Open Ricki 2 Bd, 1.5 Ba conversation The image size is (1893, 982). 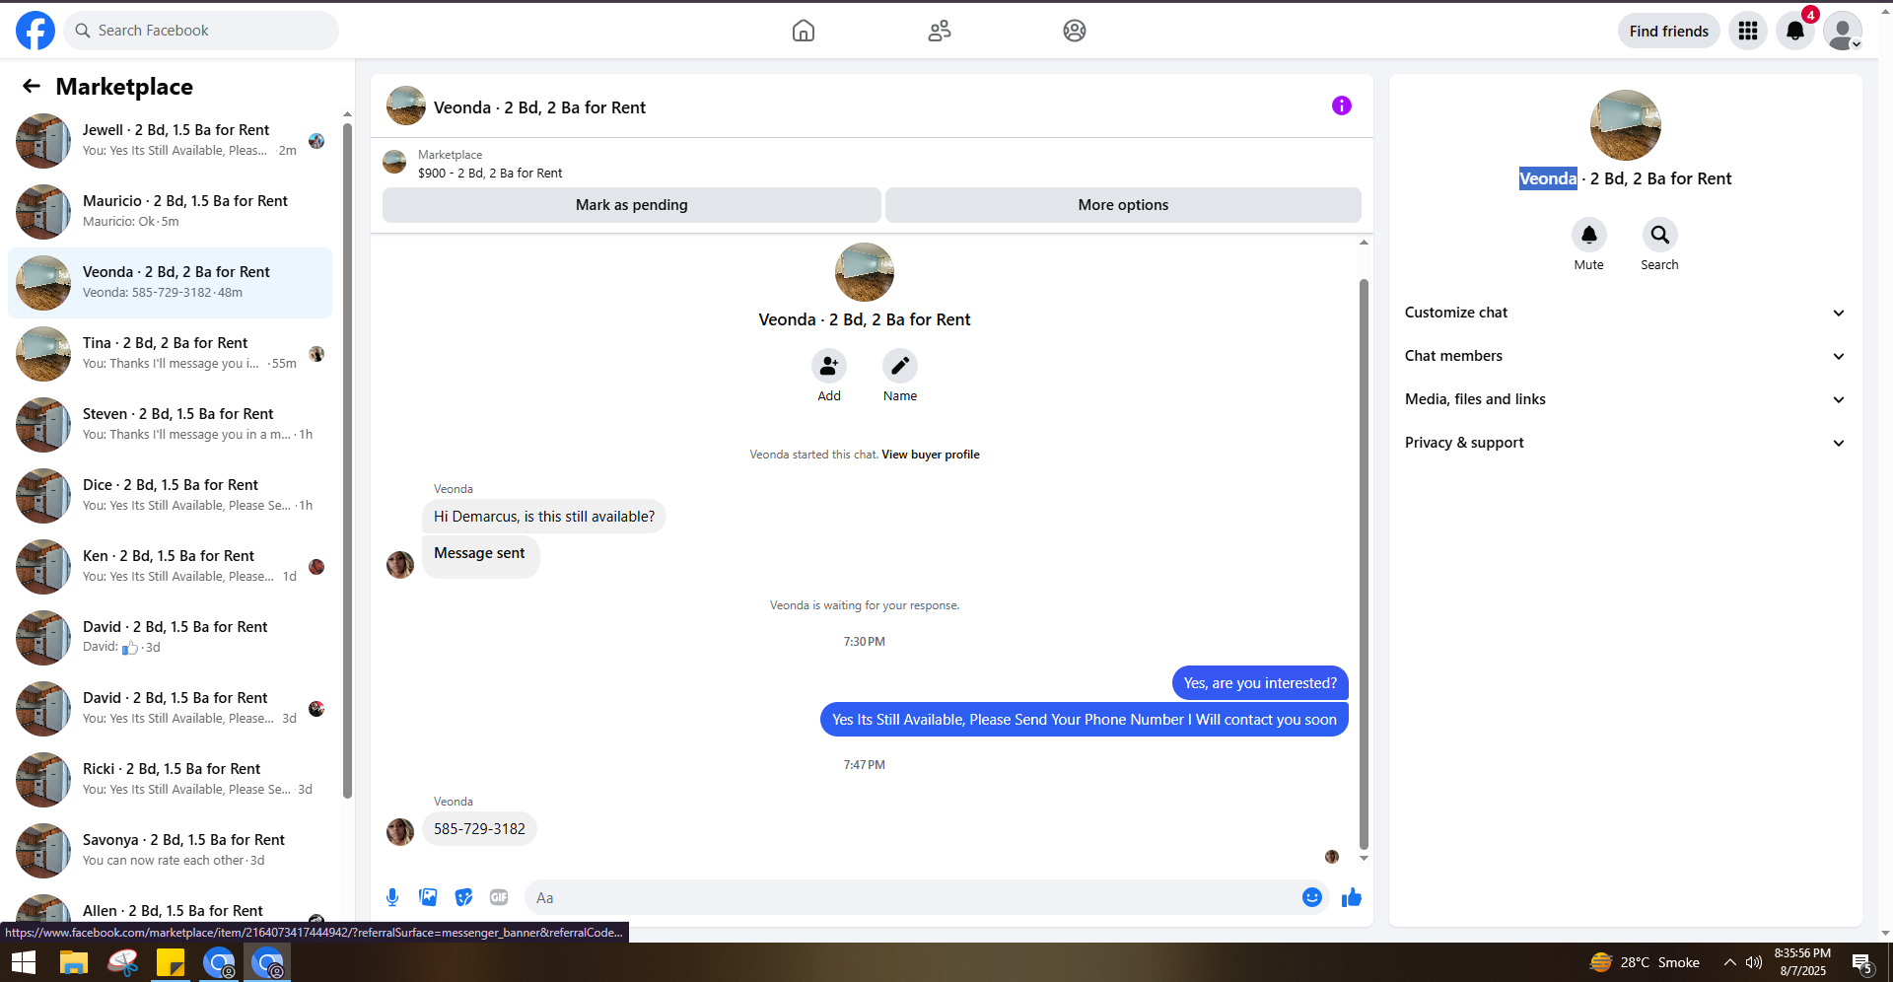pos(170,780)
